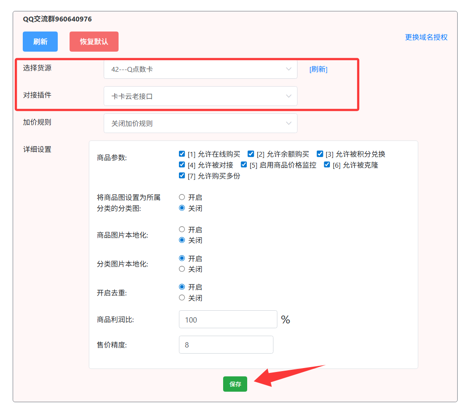Open the 更换域名授权 link
The width and height of the screenshot is (476, 407).
tap(426, 37)
